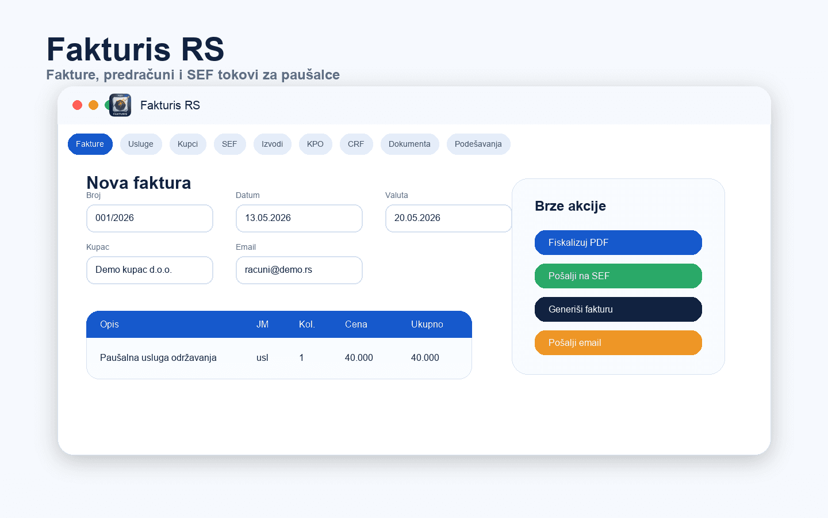
Task: Click the Fiskalizuj PDF button
Action: [x=618, y=242]
